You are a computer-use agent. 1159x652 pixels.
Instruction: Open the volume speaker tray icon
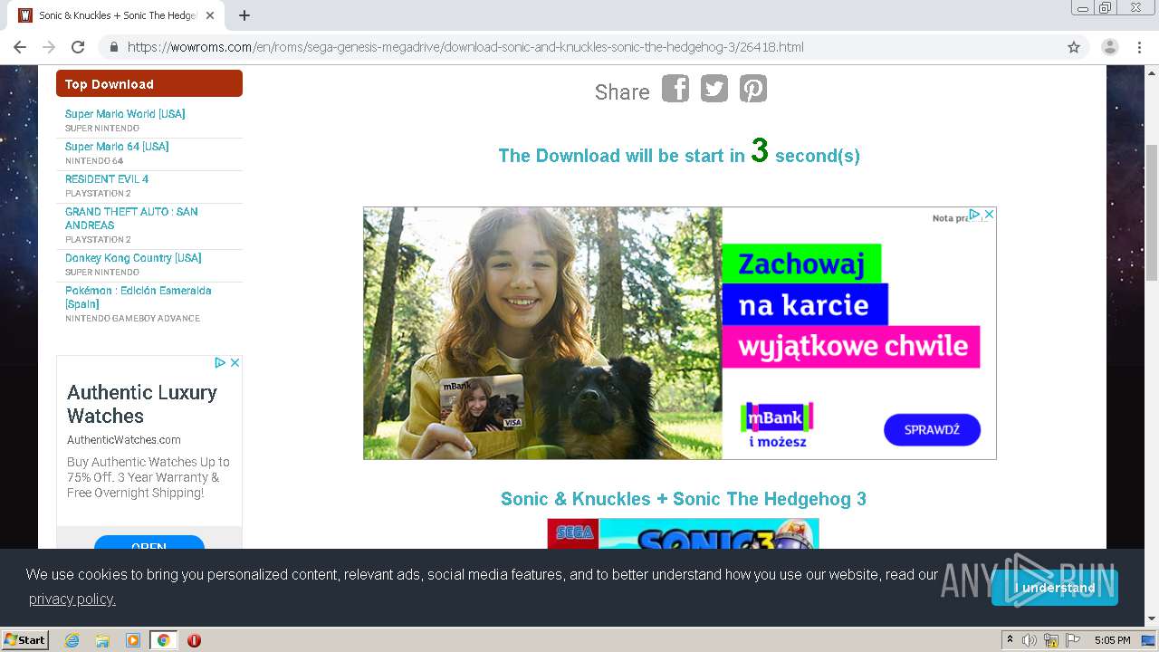(1030, 640)
